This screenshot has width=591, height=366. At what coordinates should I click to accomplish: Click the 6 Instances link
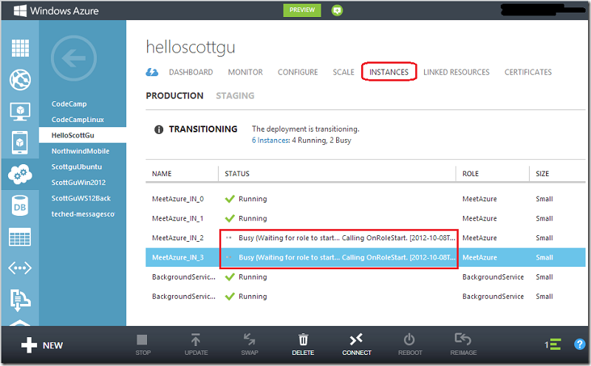click(270, 140)
